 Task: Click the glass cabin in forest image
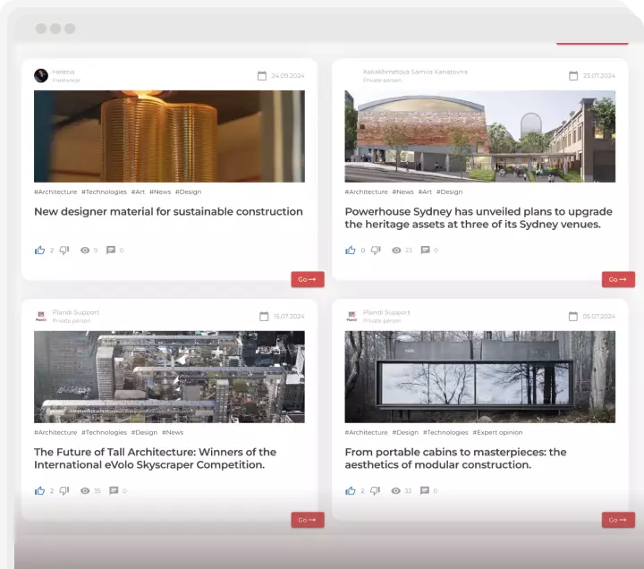point(479,377)
